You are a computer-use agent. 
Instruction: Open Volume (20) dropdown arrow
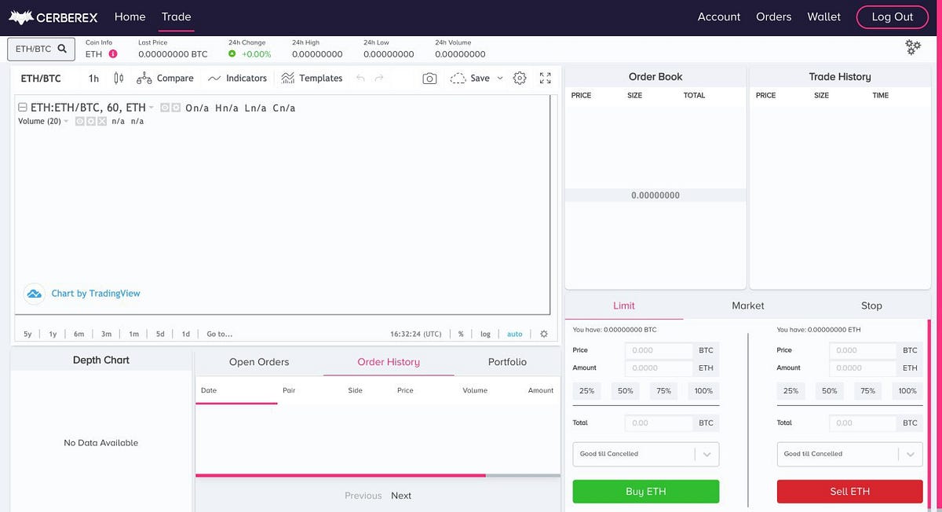coord(66,122)
